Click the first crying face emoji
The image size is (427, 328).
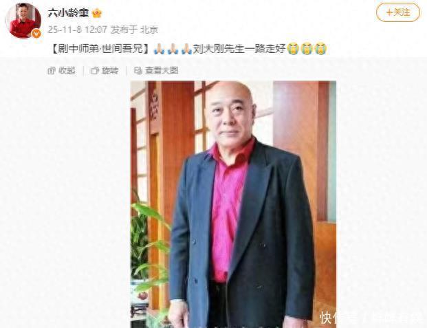293,49
